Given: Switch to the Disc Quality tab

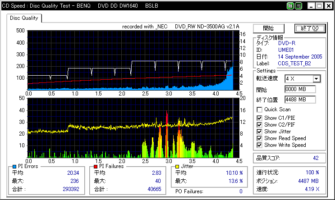Looking at the screenshot, I should pyautogui.click(x=24, y=18).
